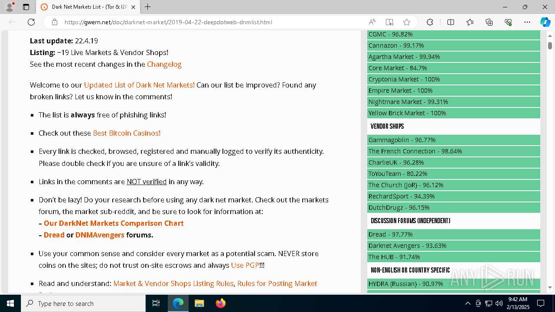Follow the Best Bitcoin Casinos link
The height and width of the screenshot is (312, 555).
127,133
